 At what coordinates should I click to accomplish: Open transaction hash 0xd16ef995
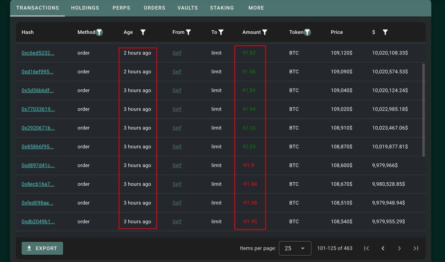(37, 72)
